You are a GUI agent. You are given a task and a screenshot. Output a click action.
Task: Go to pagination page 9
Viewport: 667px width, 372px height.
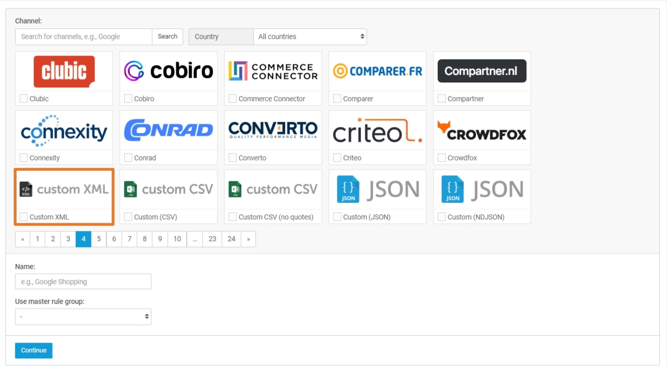click(160, 239)
